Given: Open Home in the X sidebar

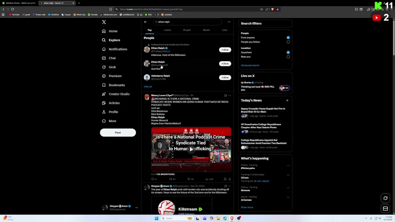Looking at the screenshot, I should pyautogui.click(x=110, y=31).
